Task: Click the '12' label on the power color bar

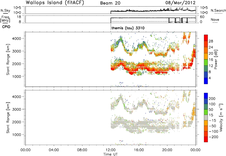Action: click(211, 66)
